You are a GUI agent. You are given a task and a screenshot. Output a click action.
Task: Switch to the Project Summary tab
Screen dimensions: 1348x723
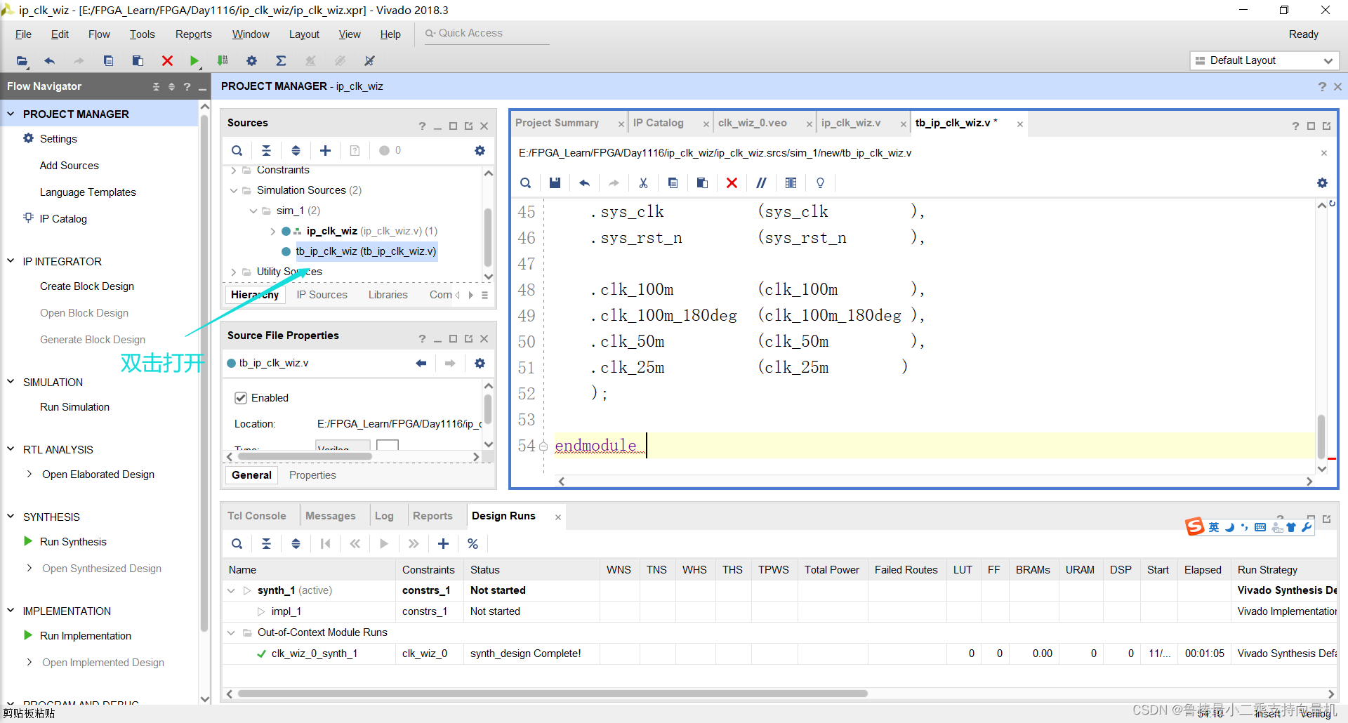(557, 123)
